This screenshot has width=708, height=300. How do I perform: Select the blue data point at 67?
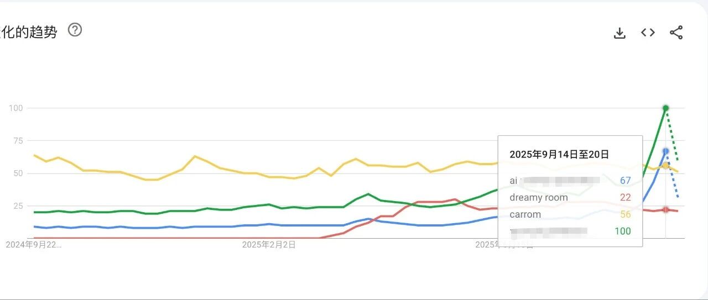pos(665,151)
